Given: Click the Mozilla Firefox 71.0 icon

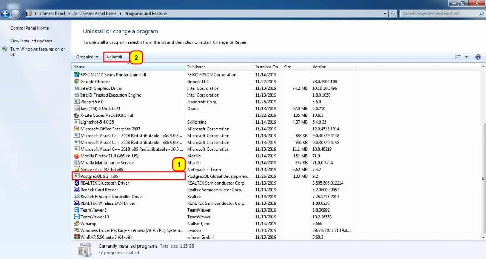Looking at the screenshot, I should [77, 156].
